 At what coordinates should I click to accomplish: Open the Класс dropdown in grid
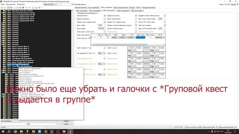click(x=124, y=37)
